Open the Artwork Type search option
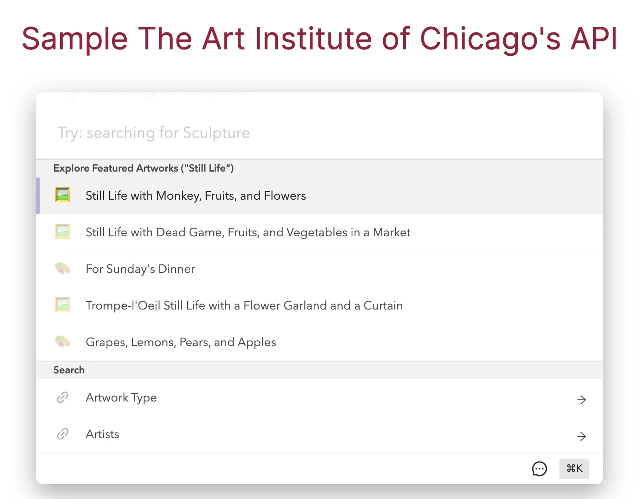This screenshot has height=499, width=635. [x=320, y=398]
